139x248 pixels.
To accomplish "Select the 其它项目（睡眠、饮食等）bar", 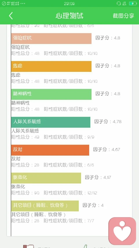I will click(45, 206).
